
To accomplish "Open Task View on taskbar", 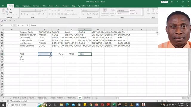I will [55, 105].
